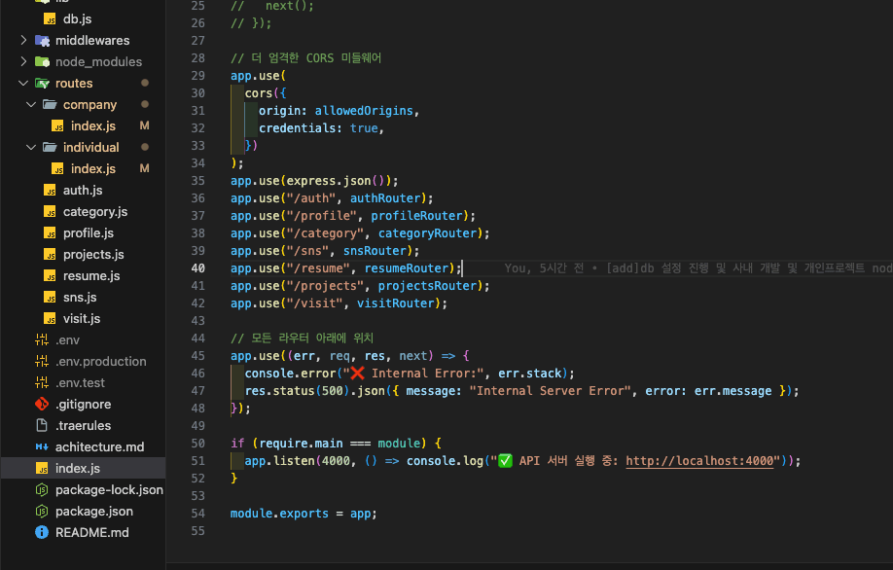Click the git blame annotation on line 40
The width and height of the screenshot is (893, 570).
698,268
